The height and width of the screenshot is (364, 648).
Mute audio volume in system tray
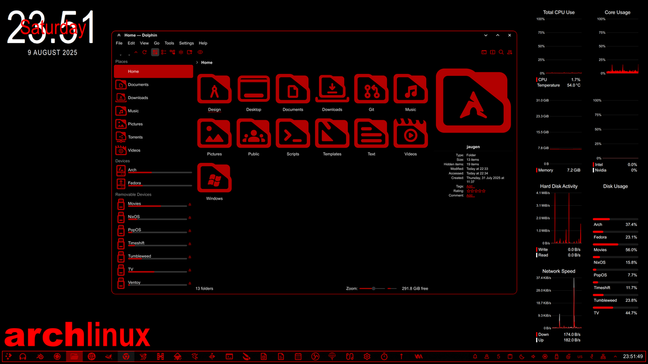tap(533, 356)
